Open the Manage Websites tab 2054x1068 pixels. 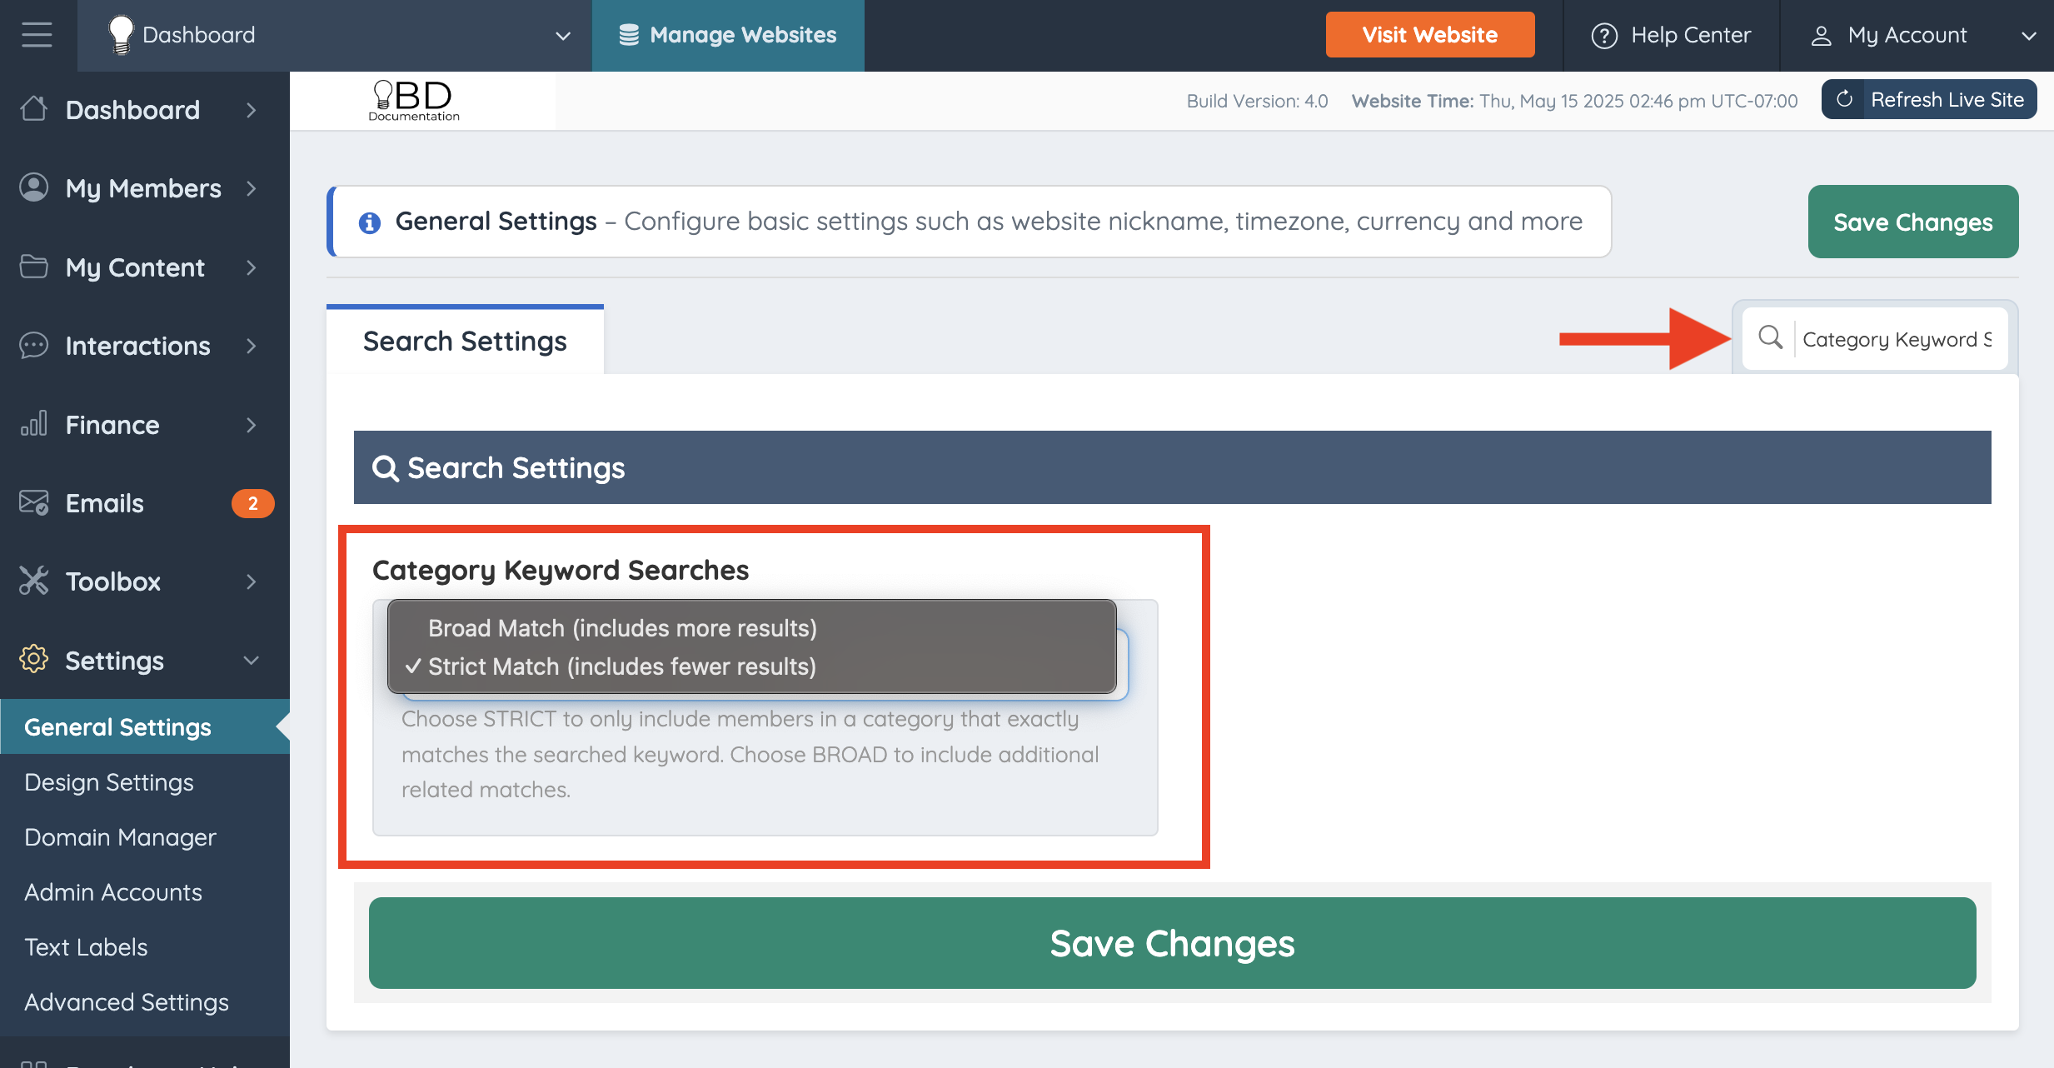pyautogui.click(x=728, y=35)
